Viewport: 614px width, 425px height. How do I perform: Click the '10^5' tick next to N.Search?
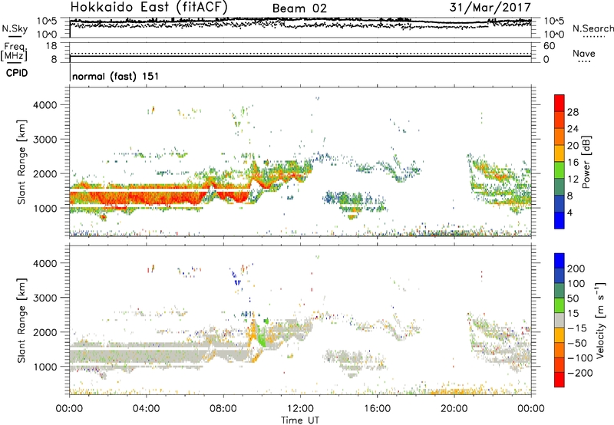(554, 21)
